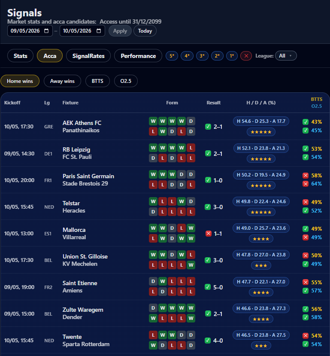Toggle the 4* star filter chip
Screen dimensions: 330x356
coord(187,56)
